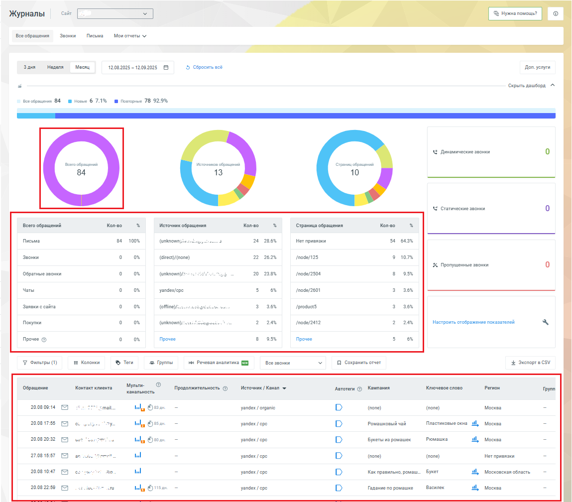Screen dimensions: 572x502
Task: Click autotag icon in Ромашковый чай row
Action: tap(339, 423)
